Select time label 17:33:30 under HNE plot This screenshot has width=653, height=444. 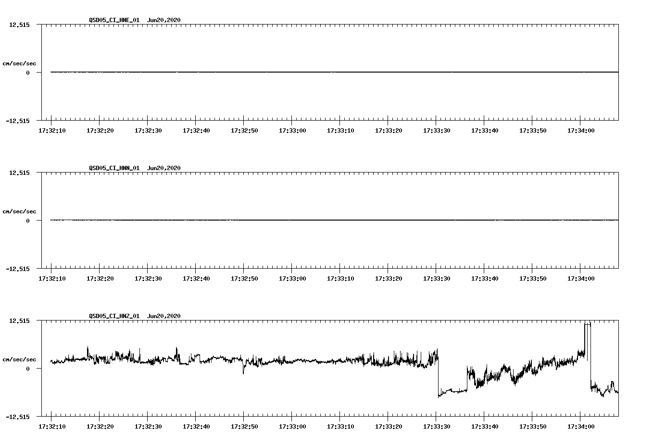(437, 130)
